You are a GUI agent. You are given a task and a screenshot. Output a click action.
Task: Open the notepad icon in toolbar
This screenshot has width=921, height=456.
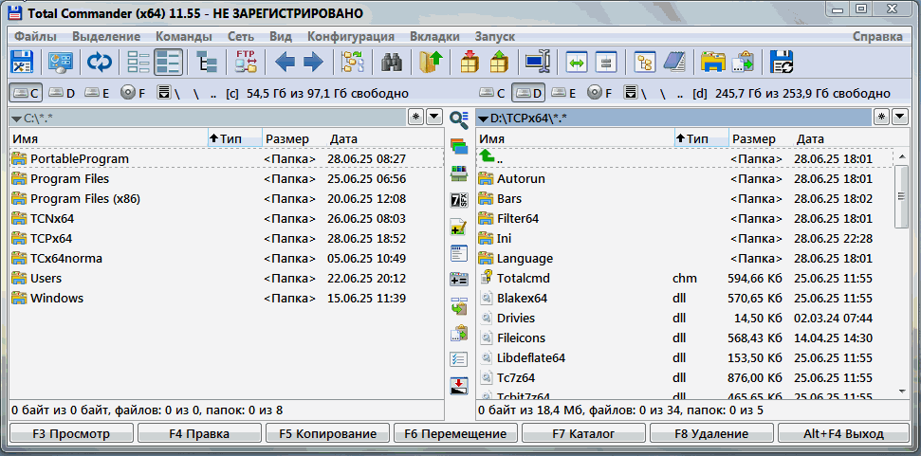click(x=674, y=63)
